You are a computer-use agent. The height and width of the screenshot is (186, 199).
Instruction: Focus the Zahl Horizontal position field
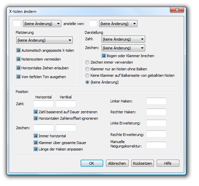tap(44, 104)
